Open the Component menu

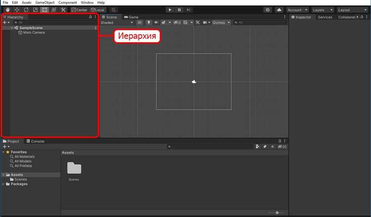pyautogui.click(x=67, y=2)
